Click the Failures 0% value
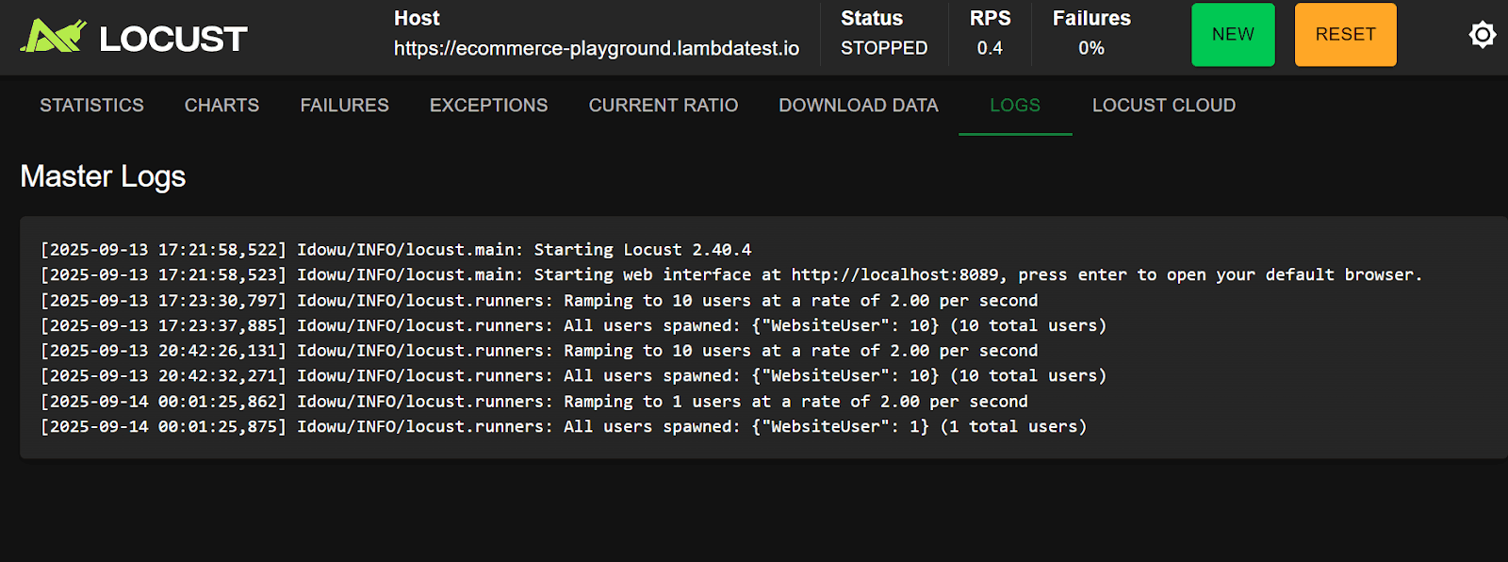Screen dimensions: 1508x562 [1090, 48]
